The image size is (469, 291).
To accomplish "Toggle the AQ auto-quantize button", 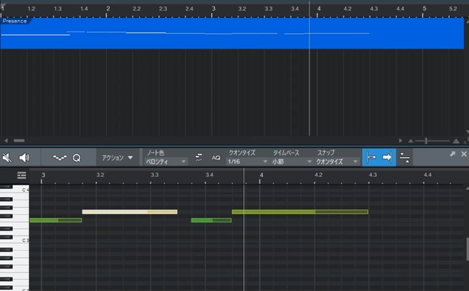I will pyautogui.click(x=216, y=158).
